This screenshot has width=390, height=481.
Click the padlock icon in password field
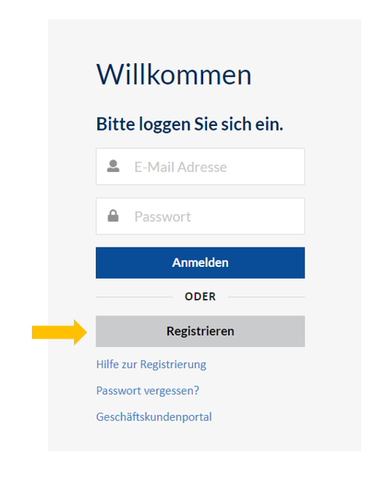(113, 216)
